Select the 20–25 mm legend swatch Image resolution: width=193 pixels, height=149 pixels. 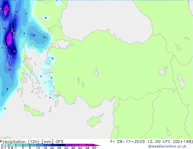point(54,145)
